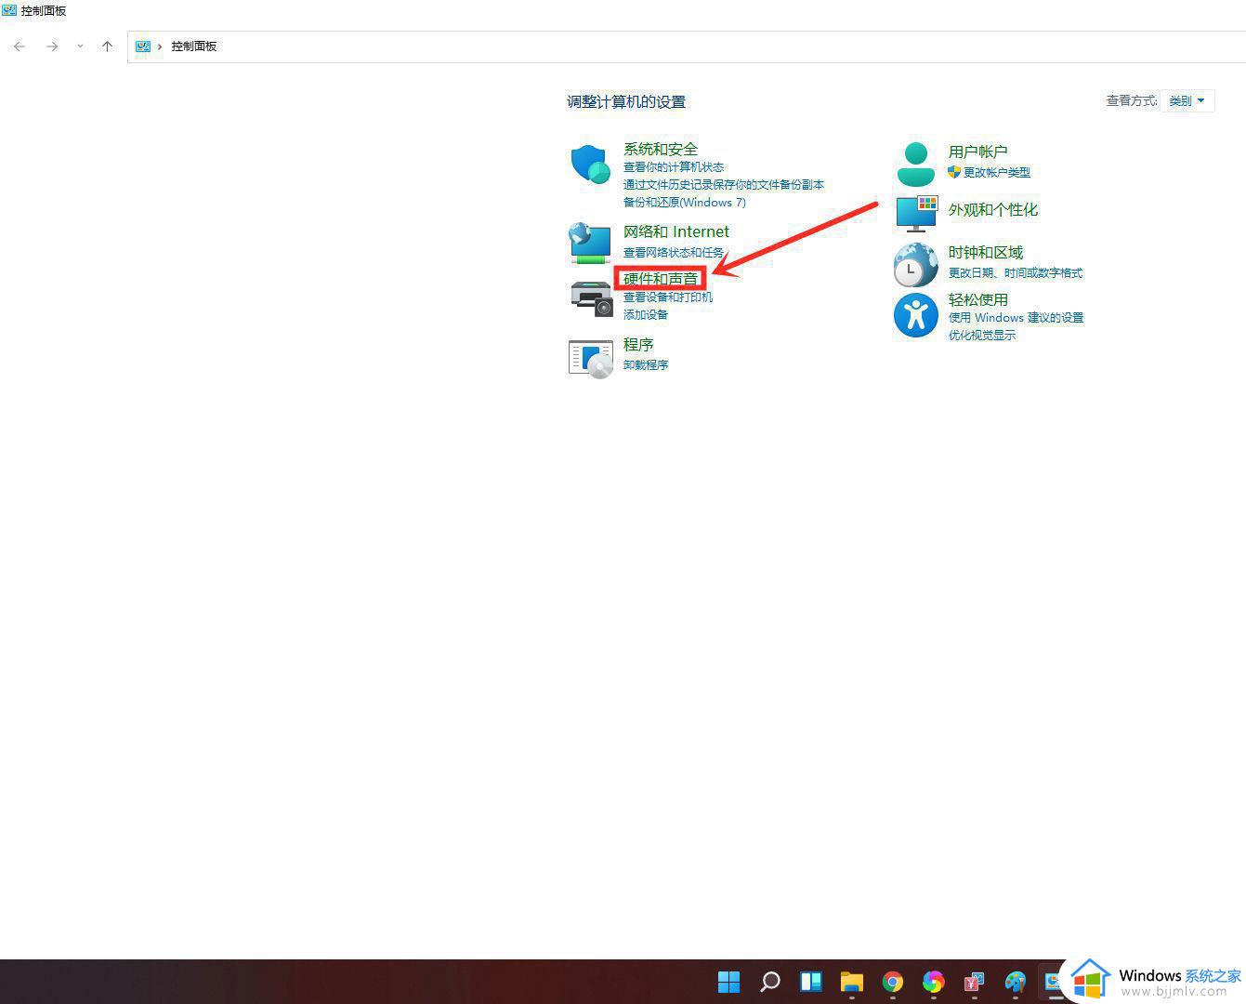The image size is (1246, 1004).
Task: Click the address bar computer icon
Action: click(143, 46)
